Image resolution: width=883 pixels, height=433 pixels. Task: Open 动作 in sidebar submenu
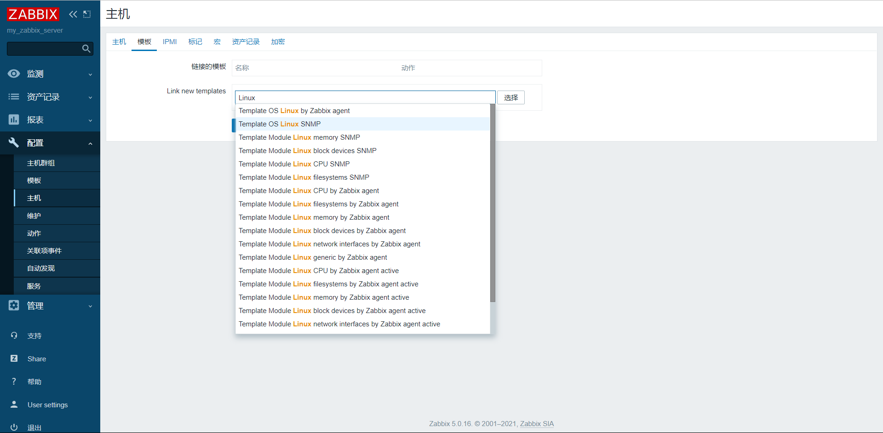coord(57,233)
